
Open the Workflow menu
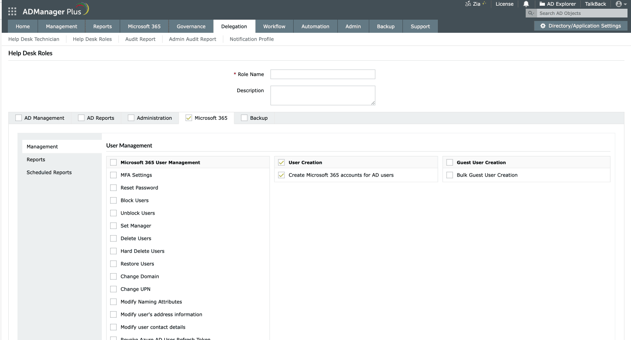coord(274,26)
